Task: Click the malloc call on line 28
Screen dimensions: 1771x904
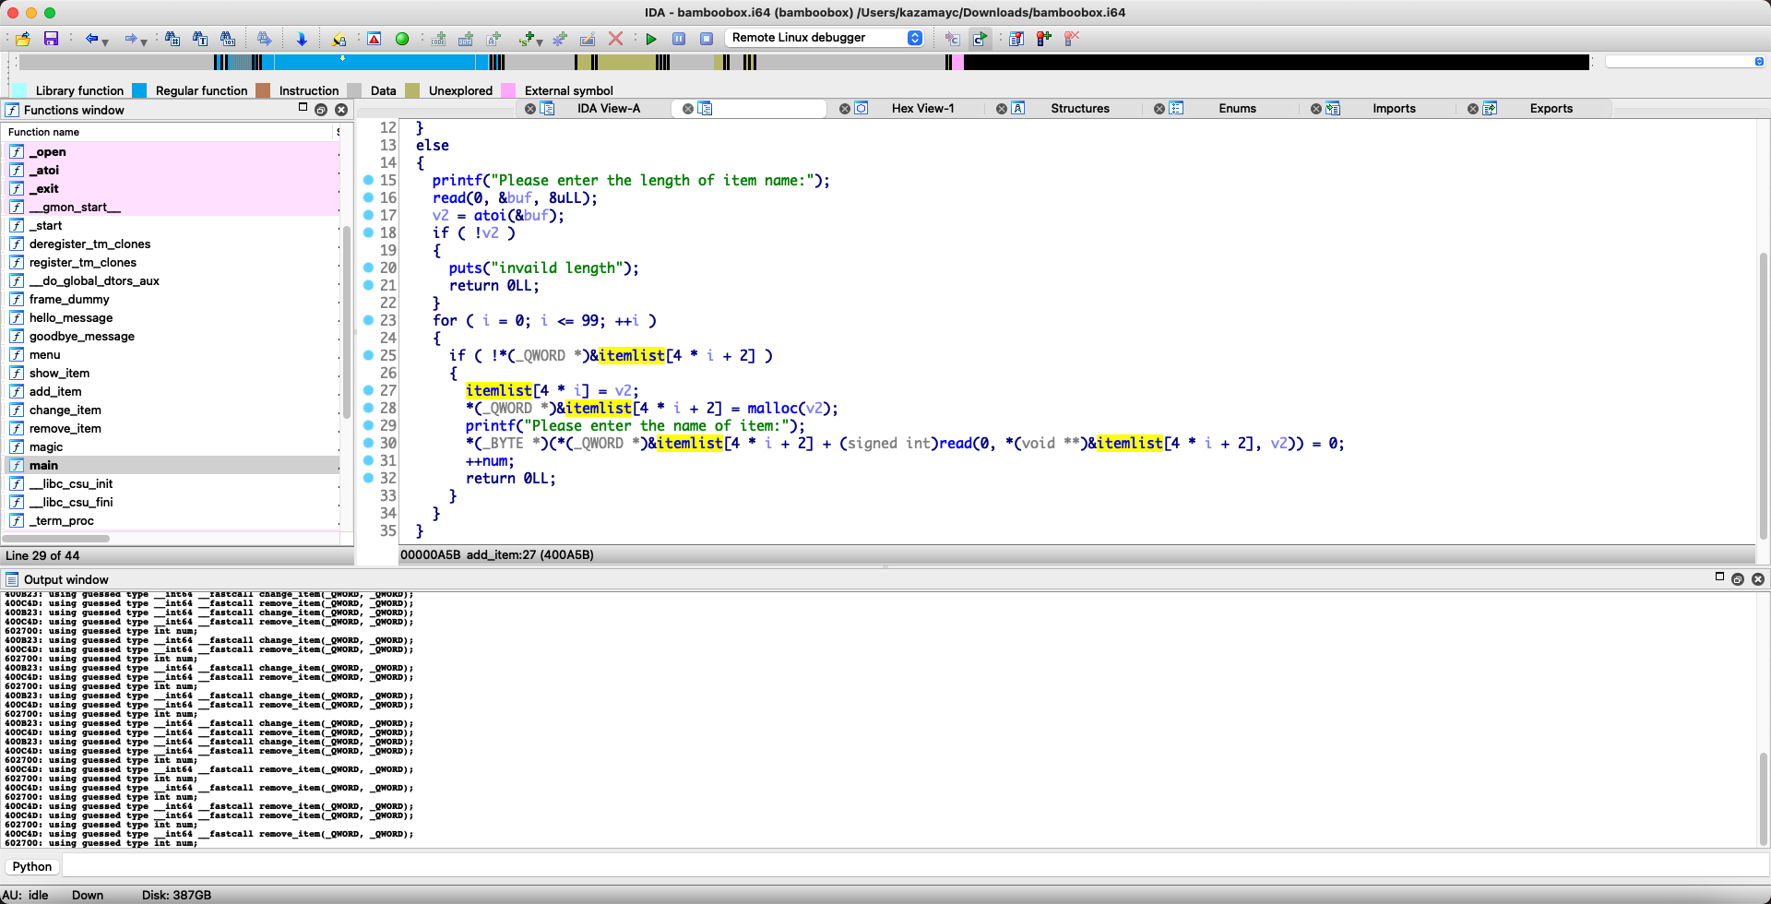Action: [x=772, y=409]
